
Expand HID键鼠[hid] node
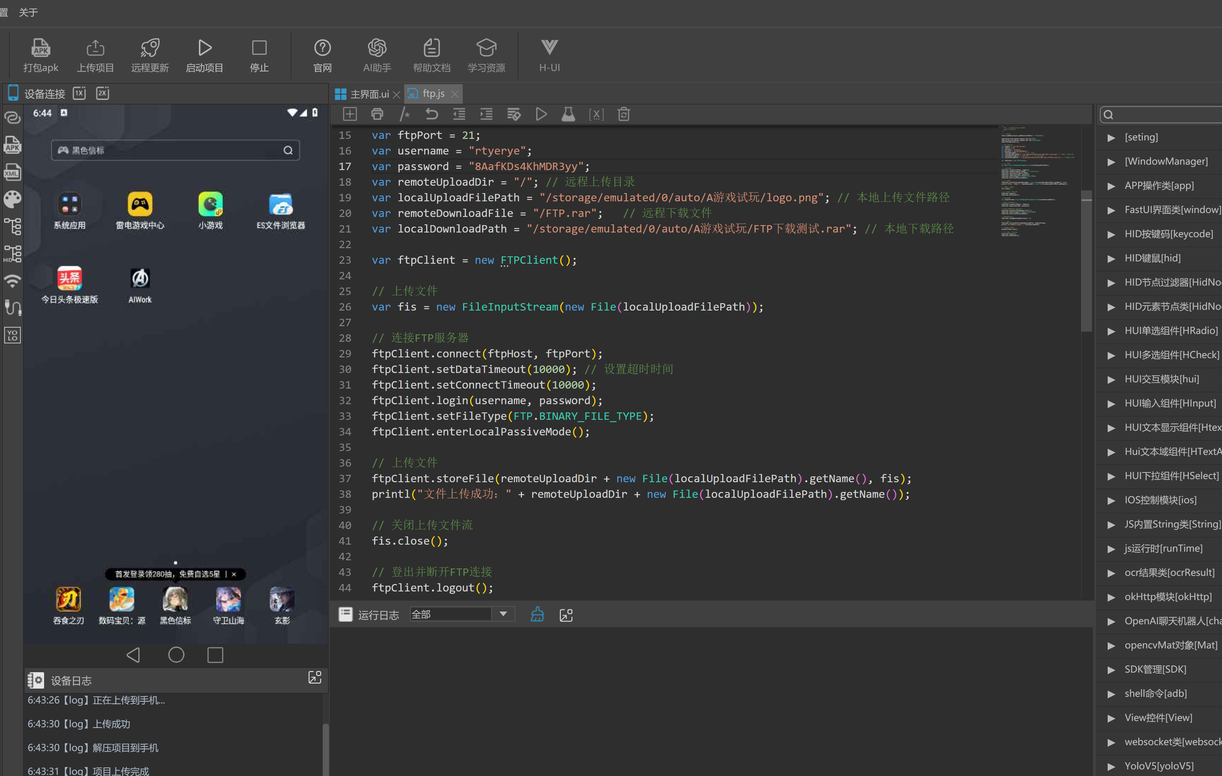coord(1111,258)
